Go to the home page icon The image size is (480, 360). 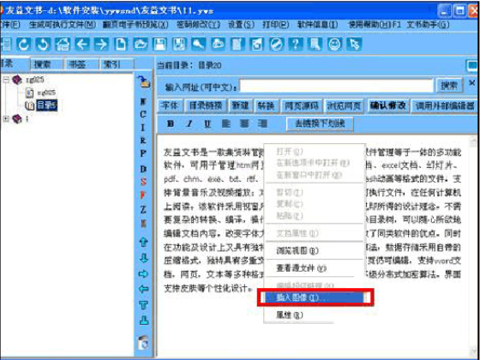63,45
